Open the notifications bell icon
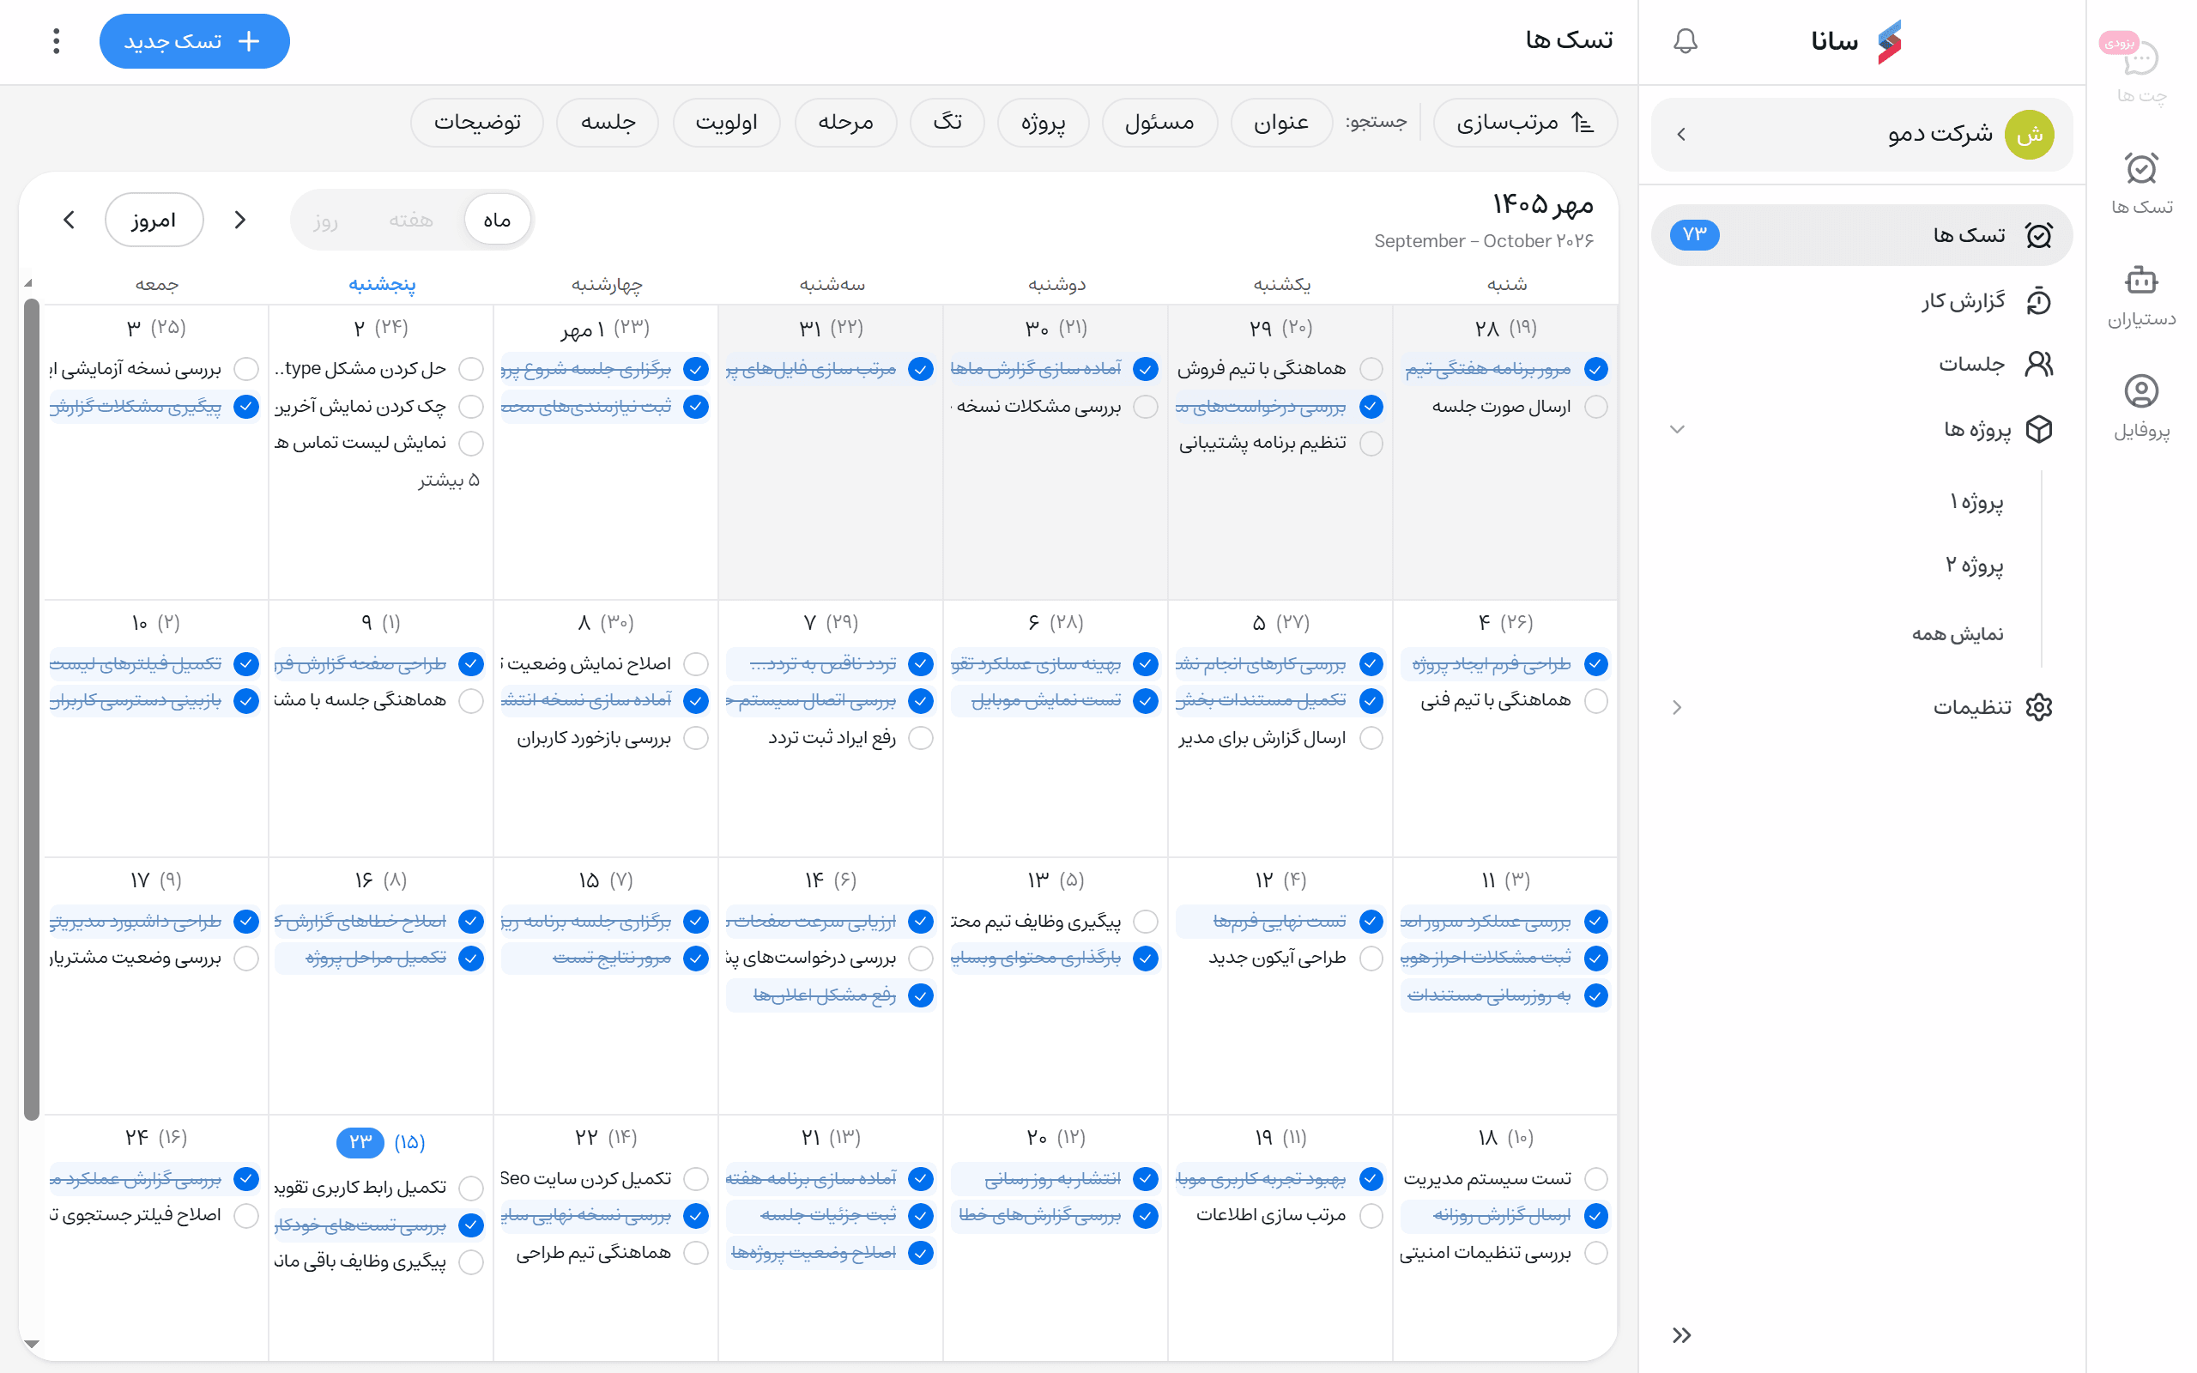 point(1685,41)
